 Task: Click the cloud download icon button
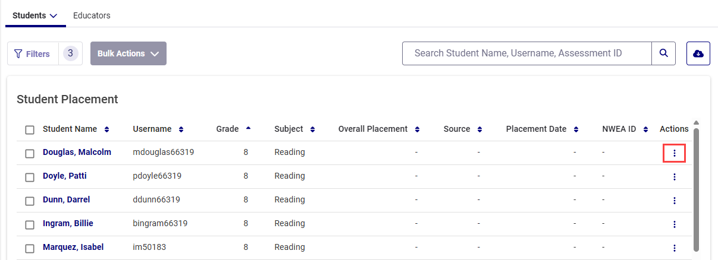coord(698,53)
